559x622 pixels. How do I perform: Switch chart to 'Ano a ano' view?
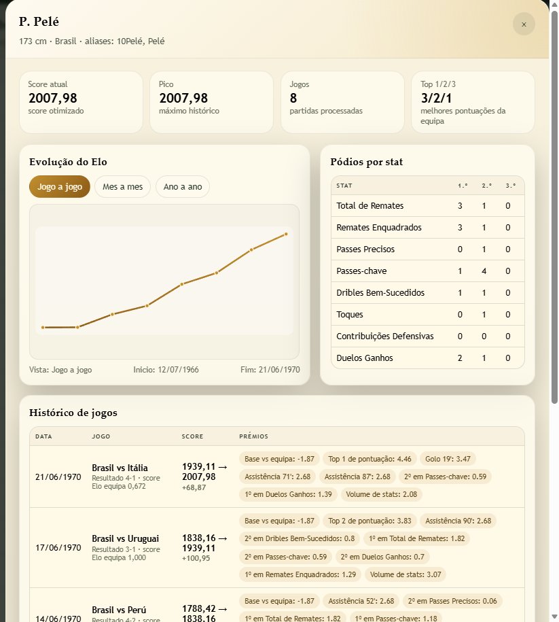click(183, 186)
